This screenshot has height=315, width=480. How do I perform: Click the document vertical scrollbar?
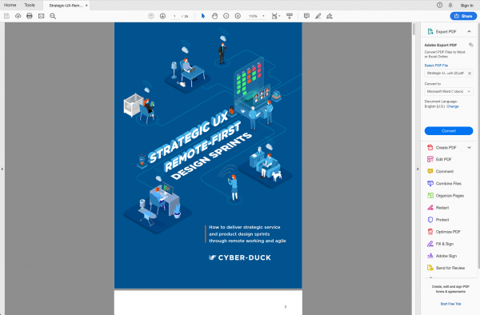click(414, 30)
